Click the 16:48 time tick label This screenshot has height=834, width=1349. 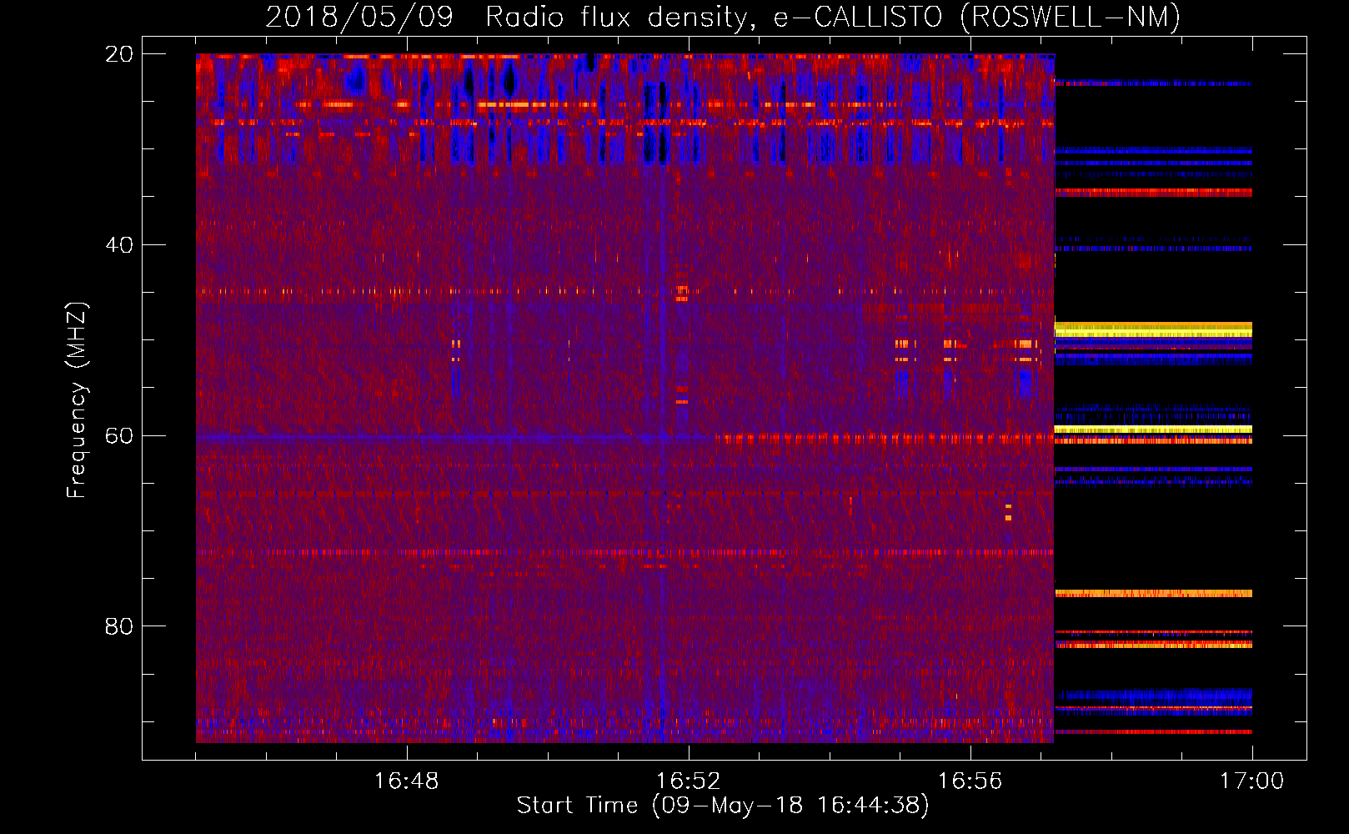pyautogui.click(x=406, y=781)
